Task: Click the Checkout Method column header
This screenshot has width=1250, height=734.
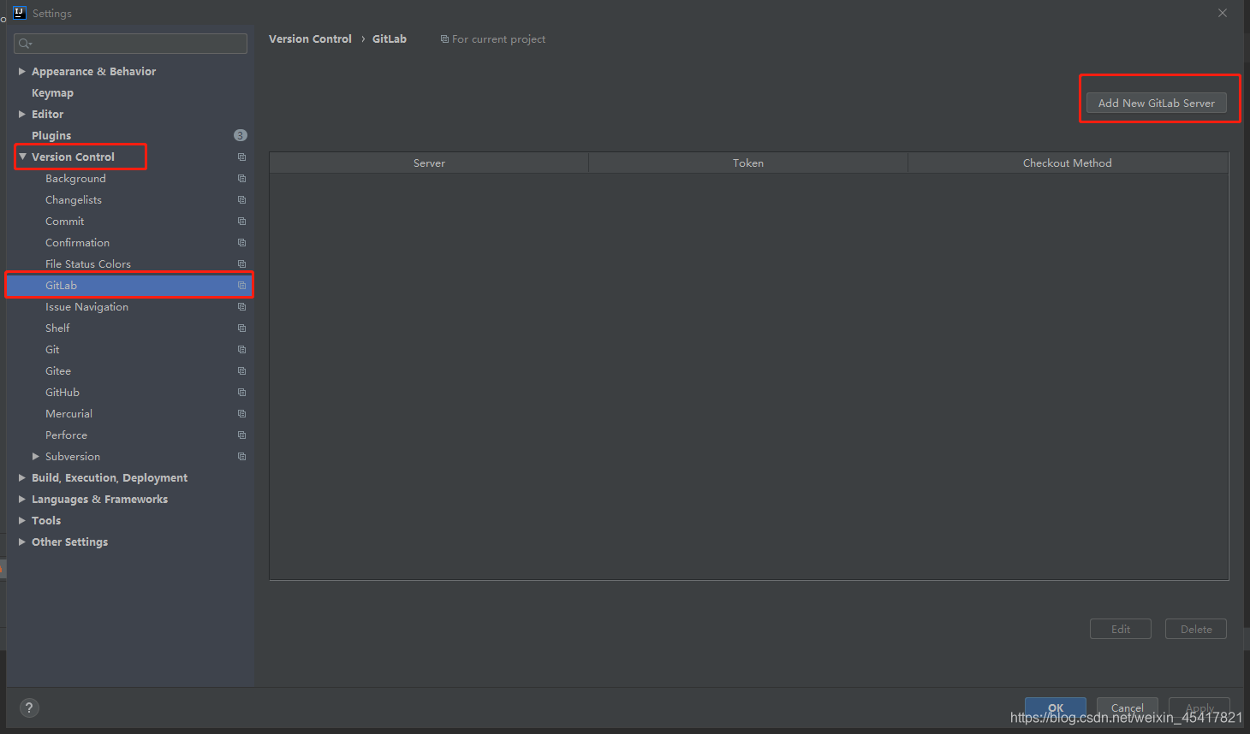Action: pyautogui.click(x=1068, y=163)
